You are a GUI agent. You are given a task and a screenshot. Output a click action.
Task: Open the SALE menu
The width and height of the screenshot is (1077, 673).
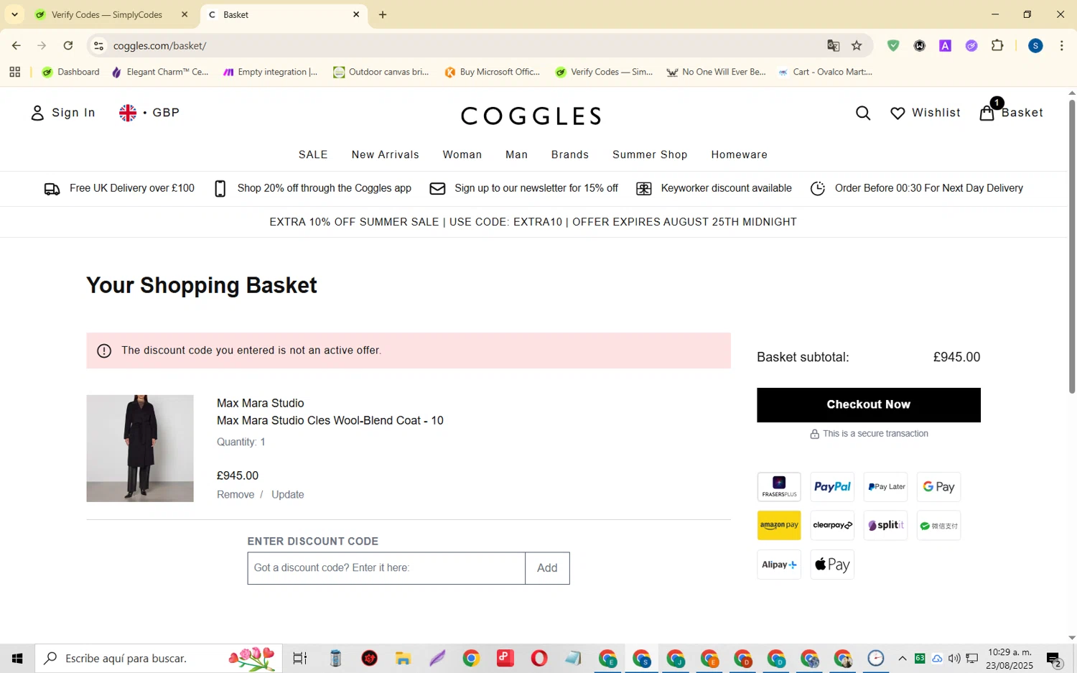pos(313,154)
